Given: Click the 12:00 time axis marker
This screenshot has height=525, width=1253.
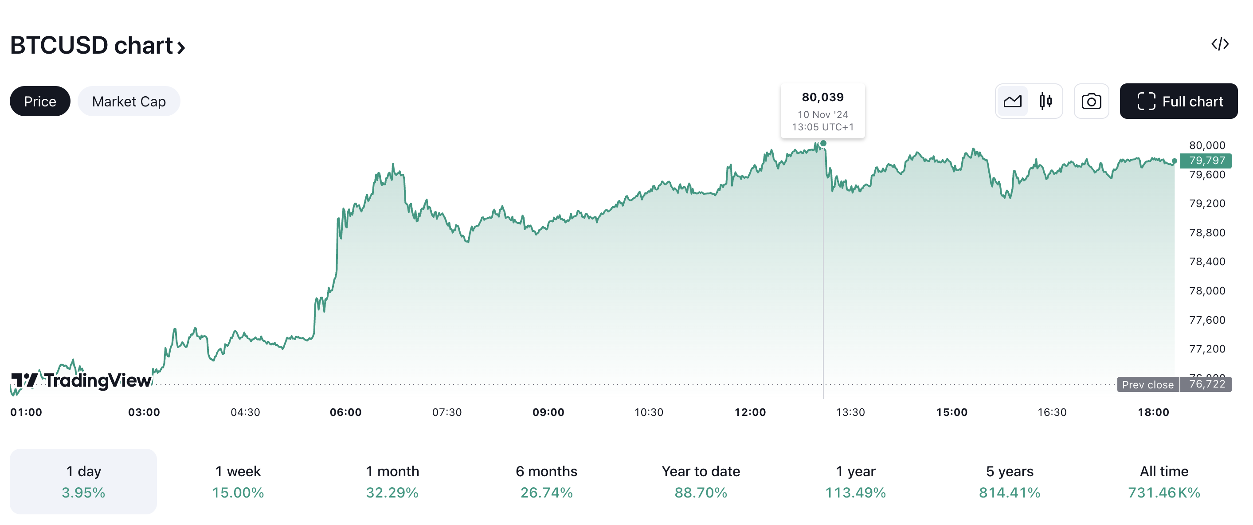Looking at the screenshot, I should pyautogui.click(x=750, y=412).
